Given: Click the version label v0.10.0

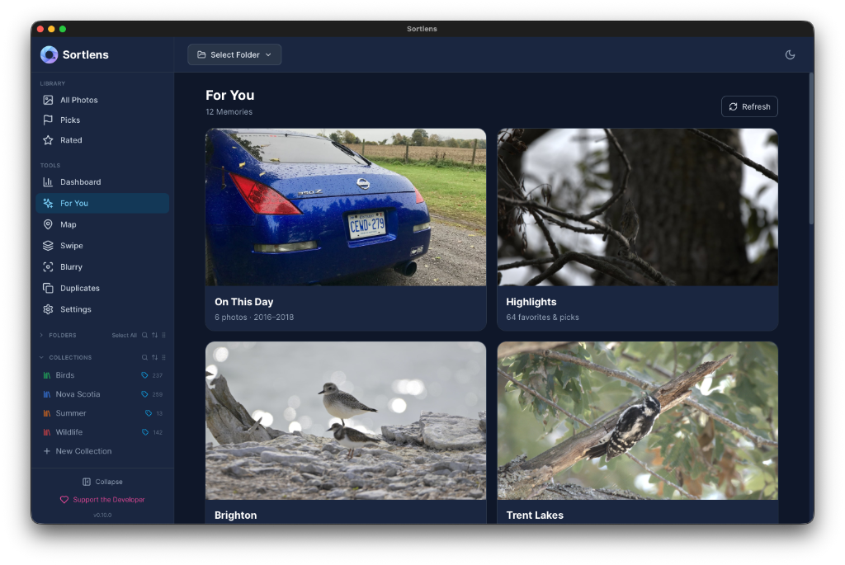Looking at the screenshot, I should point(102,515).
